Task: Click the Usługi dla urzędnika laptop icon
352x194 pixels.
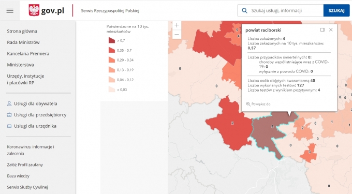Action: [9, 126]
